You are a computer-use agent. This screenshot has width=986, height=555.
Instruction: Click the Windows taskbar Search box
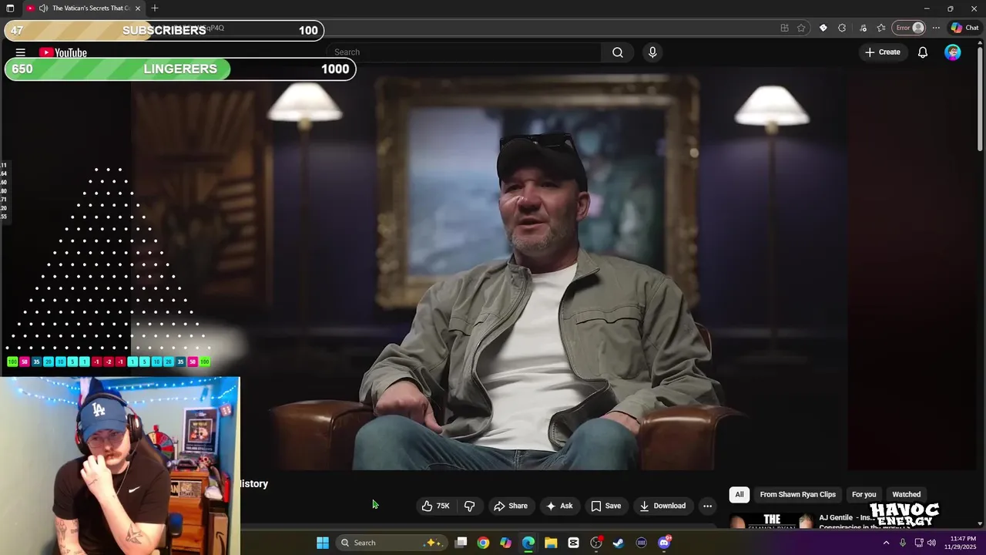[391, 543]
